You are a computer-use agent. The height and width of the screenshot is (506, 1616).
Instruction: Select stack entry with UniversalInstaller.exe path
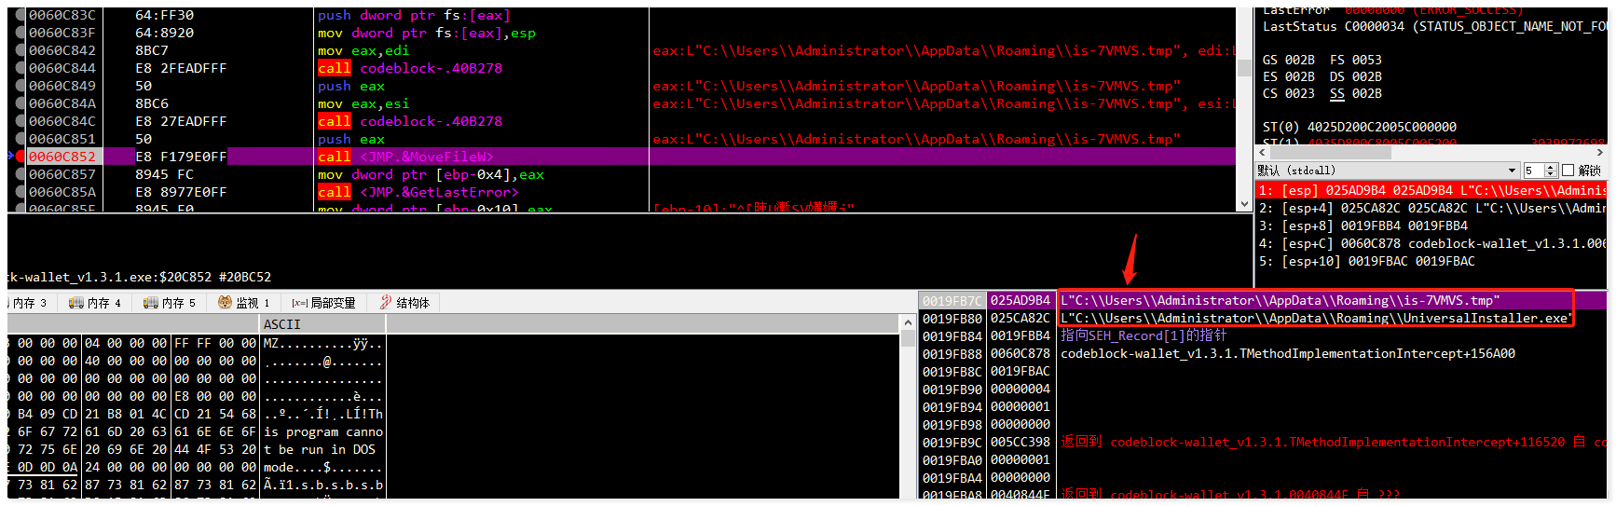tap(1314, 319)
